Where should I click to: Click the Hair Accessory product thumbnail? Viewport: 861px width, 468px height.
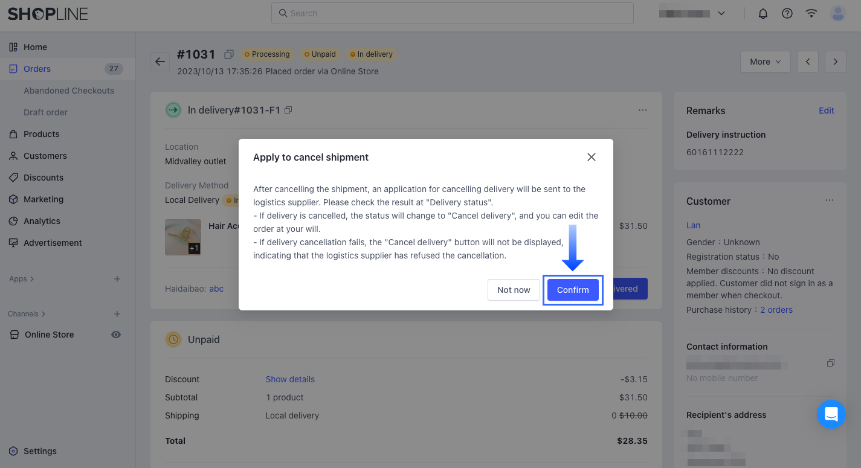click(x=183, y=237)
